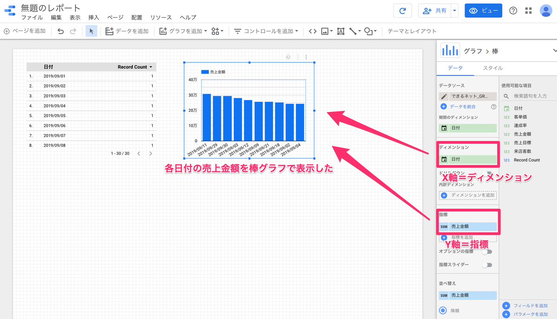
Task: Open Record Count column sort dropdown arrow
Action: tap(151, 67)
